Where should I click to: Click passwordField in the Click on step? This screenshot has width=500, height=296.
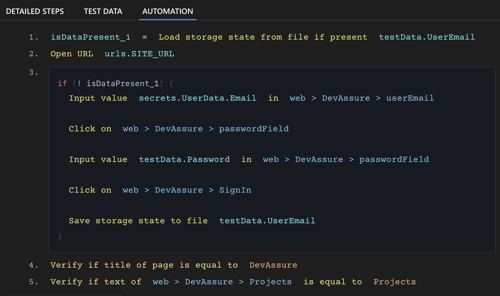pos(254,128)
